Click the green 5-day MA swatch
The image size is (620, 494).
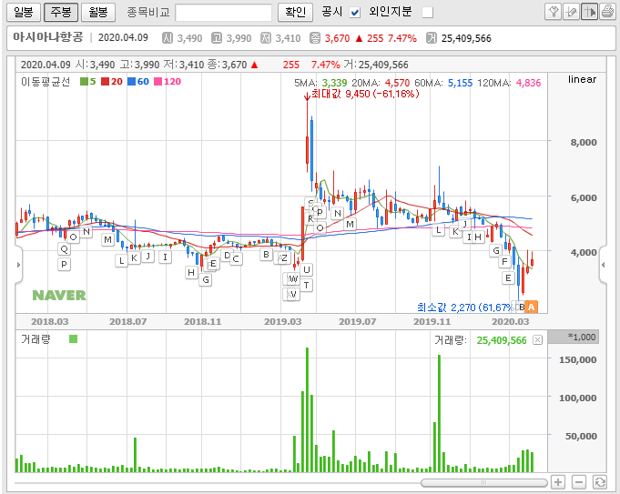point(85,81)
